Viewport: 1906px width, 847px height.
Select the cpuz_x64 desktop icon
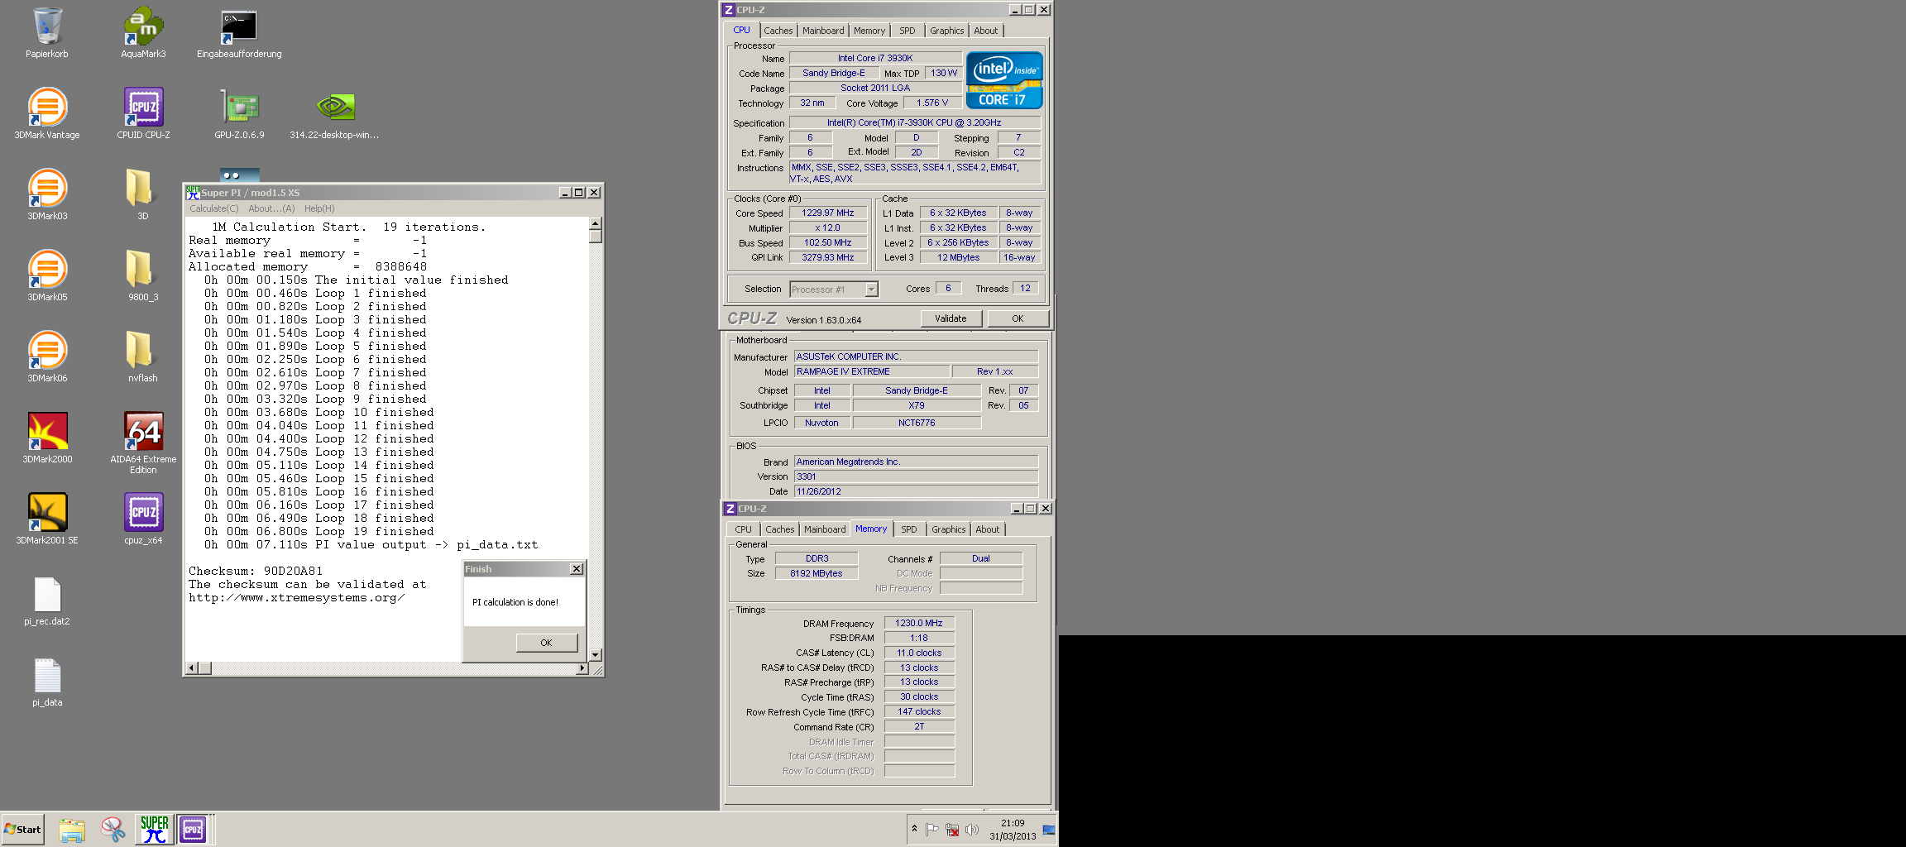click(x=143, y=519)
